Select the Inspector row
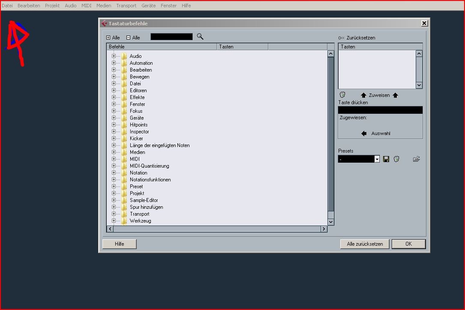The height and width of the screenshot is (310, 465). point(139,131)
